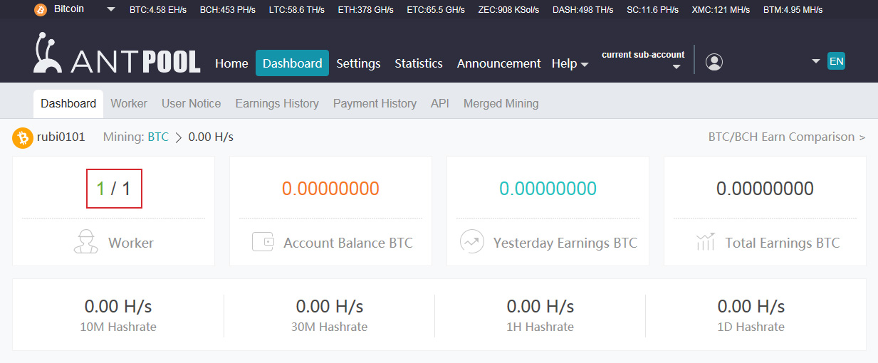Click the Bitcoin icon beside rubi0101
Image resolution: width=878 pixels, height=363 pixels.
pos(23,137)
